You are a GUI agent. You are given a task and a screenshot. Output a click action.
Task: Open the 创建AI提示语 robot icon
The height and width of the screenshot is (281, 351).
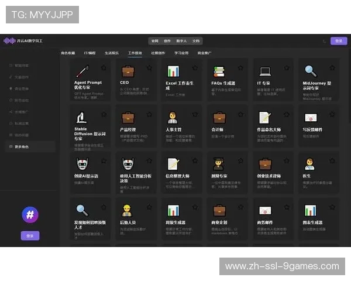[81, 164]
